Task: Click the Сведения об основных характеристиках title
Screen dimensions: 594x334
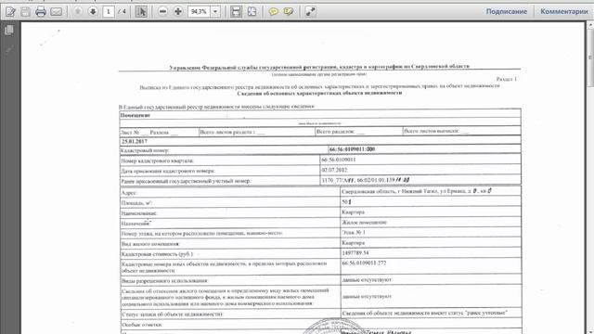Action: [x=319, y=93]
